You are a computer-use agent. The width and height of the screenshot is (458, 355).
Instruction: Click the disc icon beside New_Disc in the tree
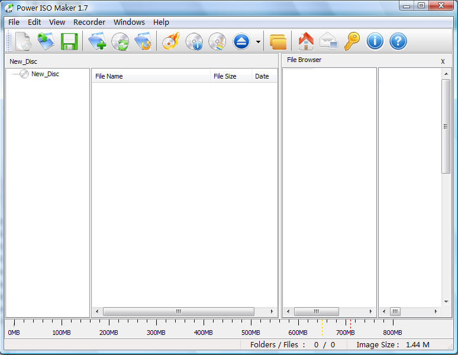pyautogui.click(x=24, y=74)
